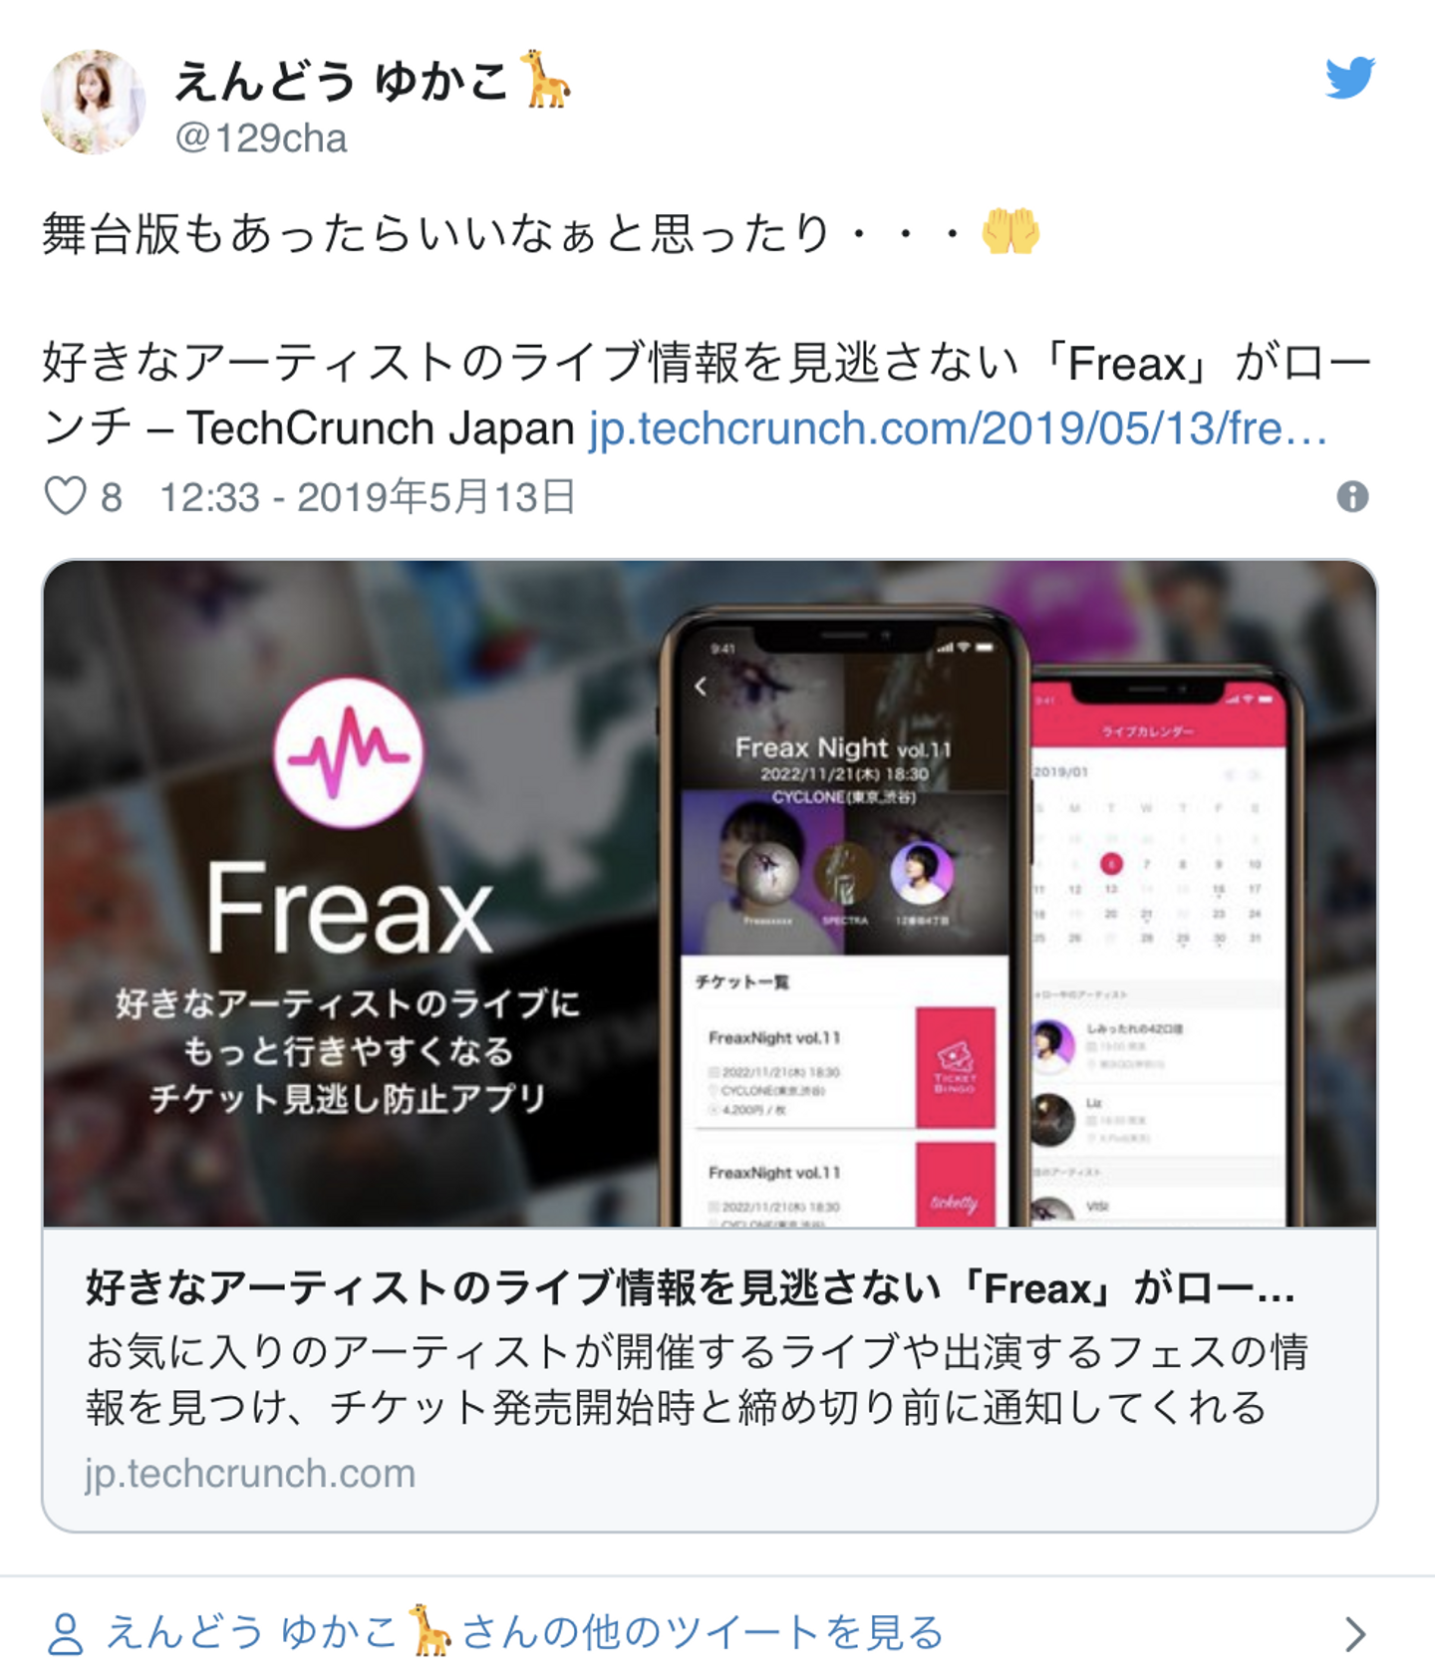Open the link card headline about Freax
Screen dimensions: 1435x1680
pos(690,1288)
